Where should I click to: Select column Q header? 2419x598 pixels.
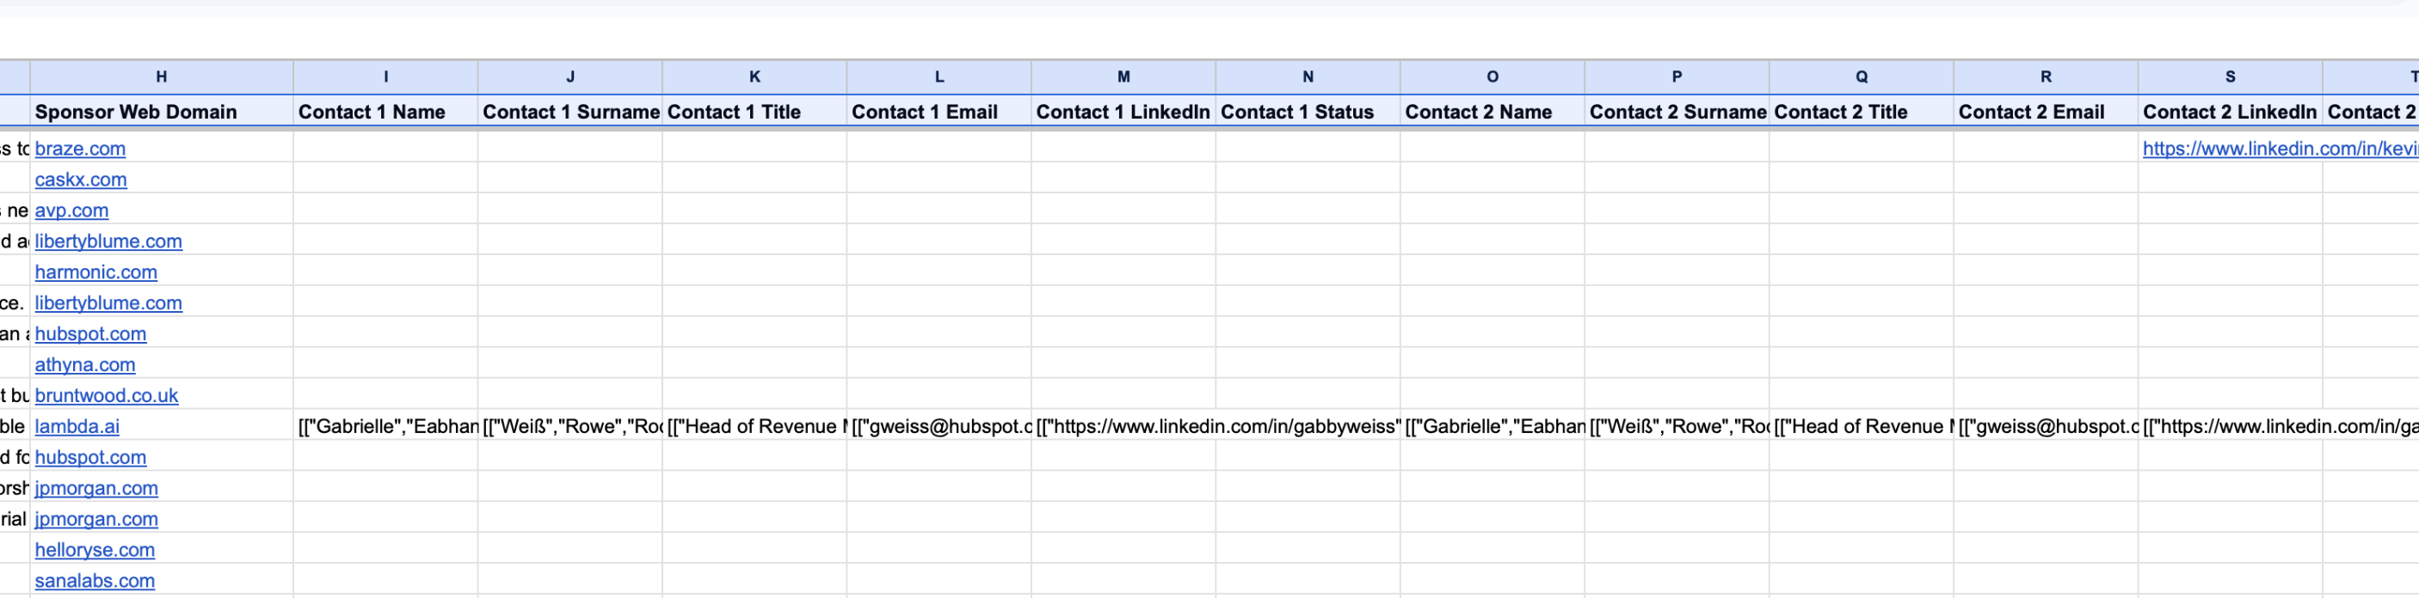click(1862, 76)
